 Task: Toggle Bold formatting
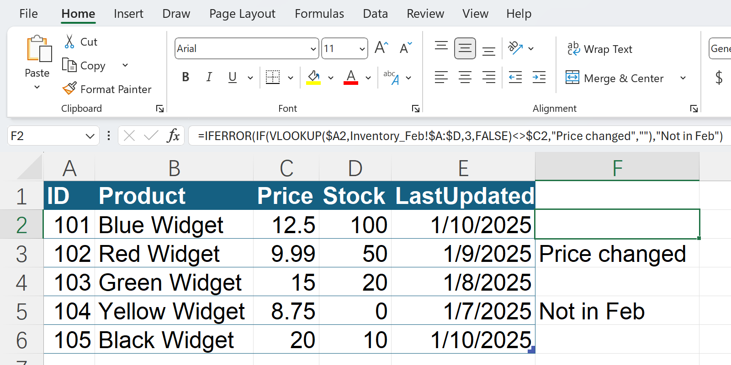click(x=185, y=78)
